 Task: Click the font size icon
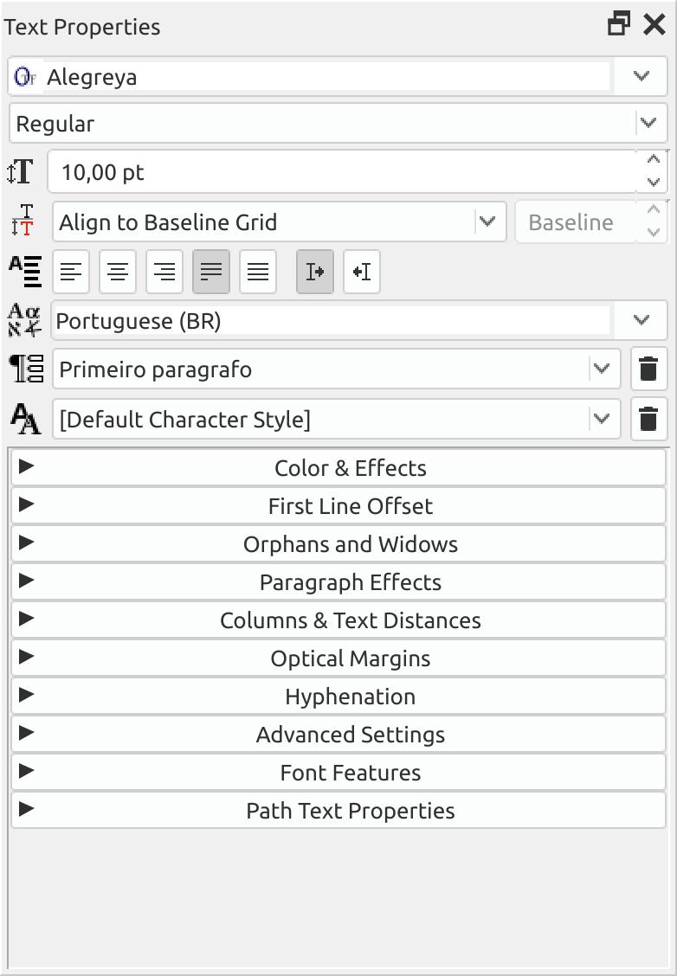click(x=21, y=171)
